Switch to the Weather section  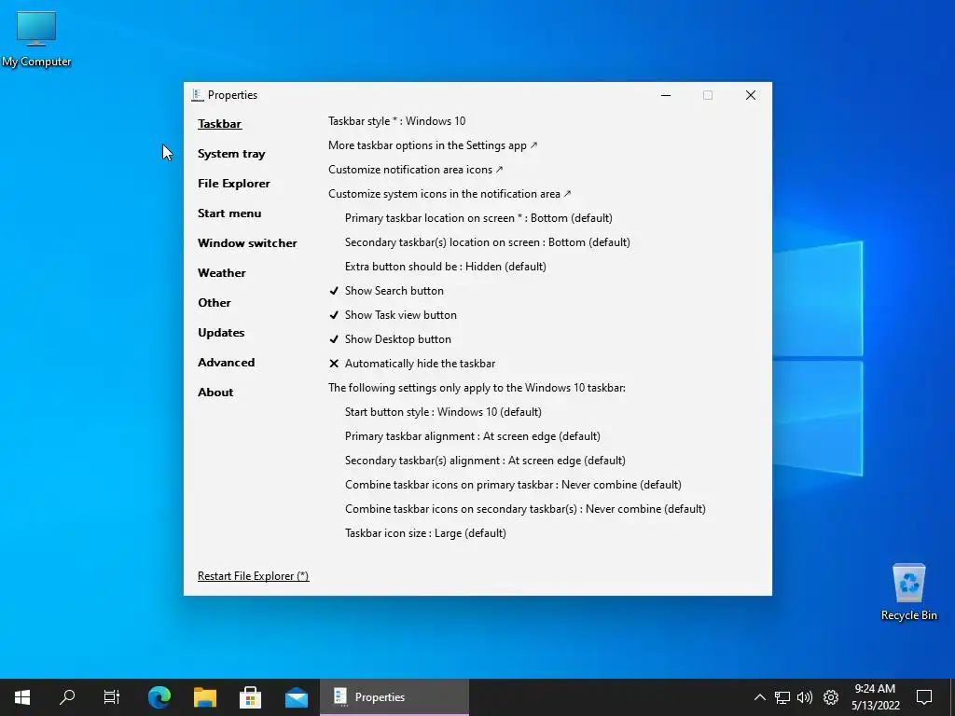[x=222, y=273]
